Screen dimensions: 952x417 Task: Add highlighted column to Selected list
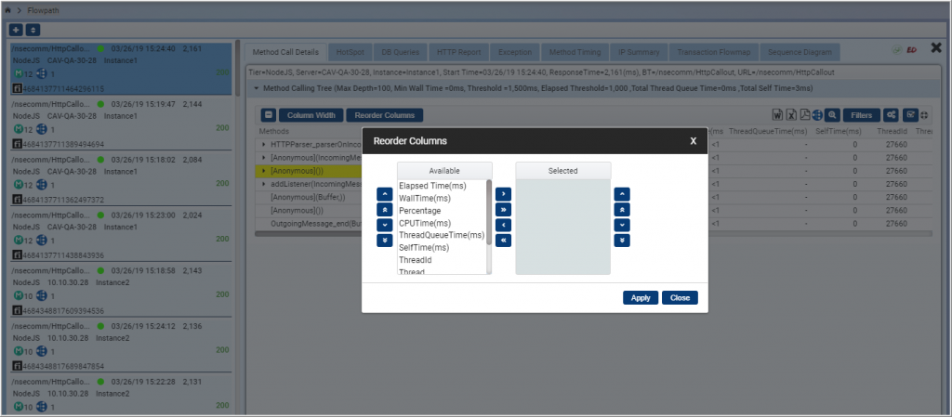(x=503, y=194)
